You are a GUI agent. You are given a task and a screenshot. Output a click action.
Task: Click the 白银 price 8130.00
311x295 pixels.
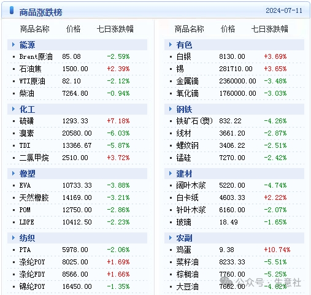click(232, 56)
